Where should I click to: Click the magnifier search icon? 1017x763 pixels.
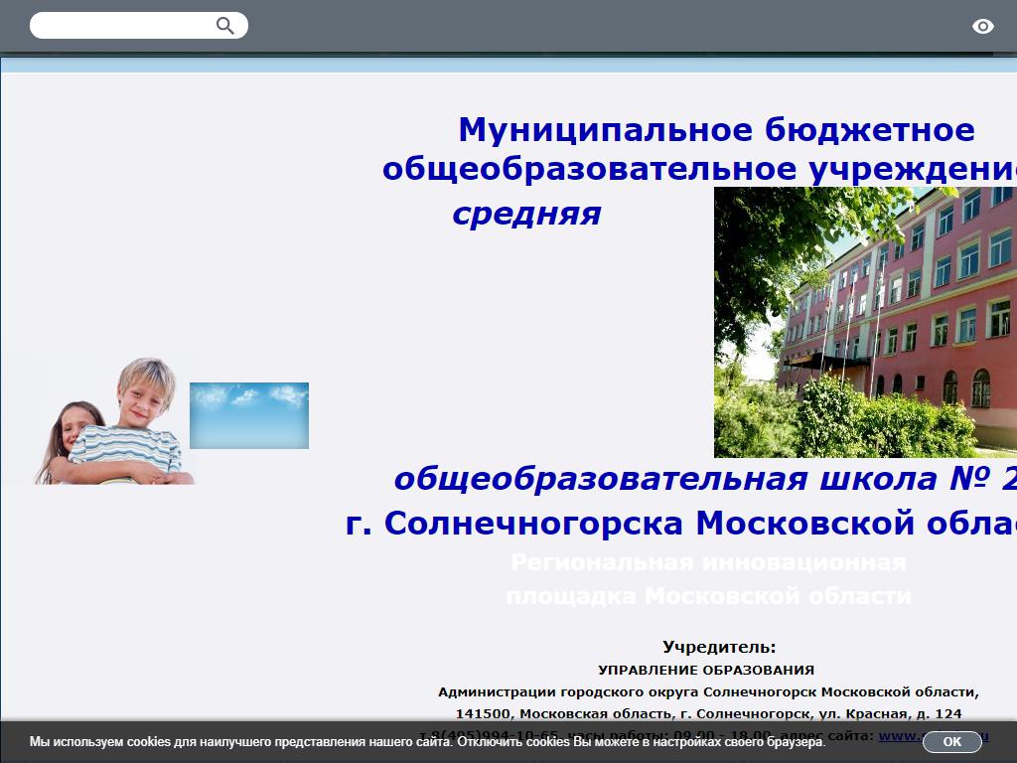(225, 26)
